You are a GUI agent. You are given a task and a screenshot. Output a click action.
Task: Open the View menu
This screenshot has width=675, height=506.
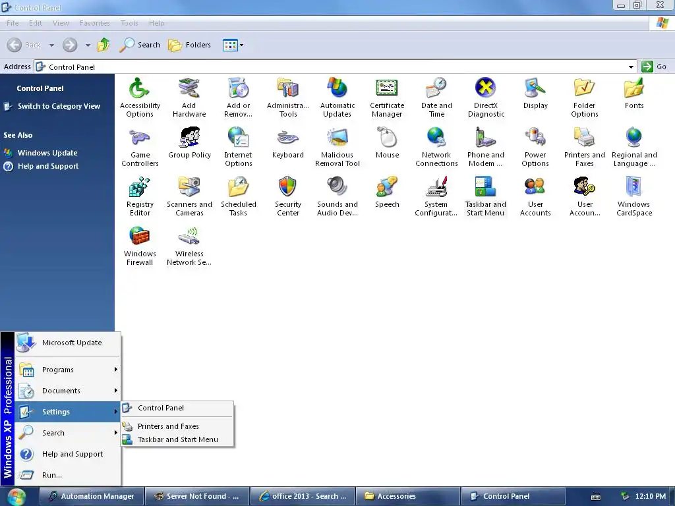(x=61, y=23)
